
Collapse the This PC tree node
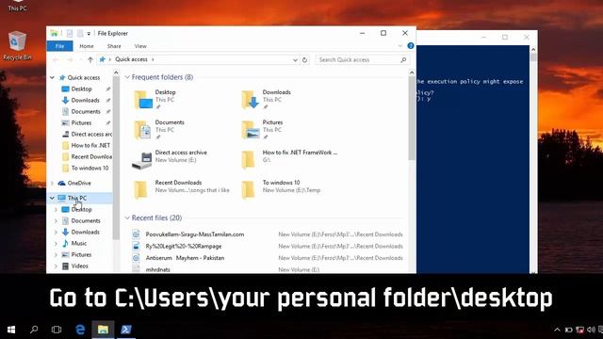(53, 198)
